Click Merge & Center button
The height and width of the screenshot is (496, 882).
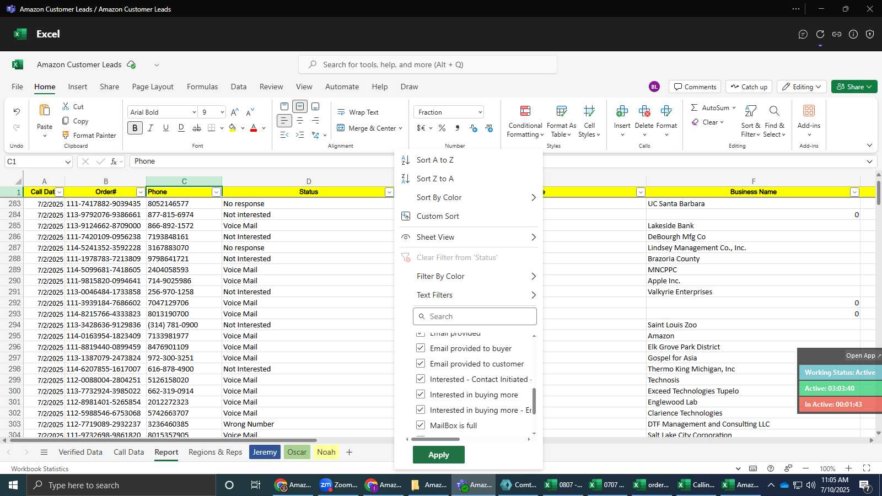coord(369,128)
